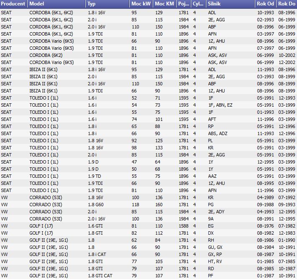Select engine cell '2E, ADY'
This screenshot has width=297, height=279.
(216, 212)
